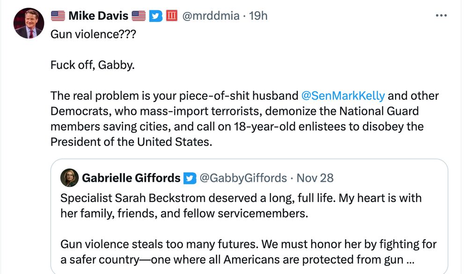
Task: Click the Gabrielle Giffords name in quoted tweet
Action: coord(131,178)
